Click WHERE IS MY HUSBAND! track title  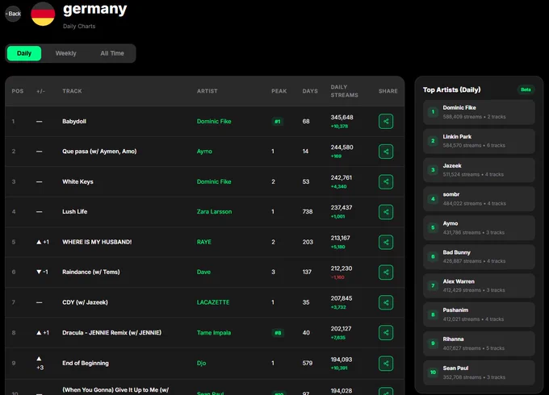[97, 242]
